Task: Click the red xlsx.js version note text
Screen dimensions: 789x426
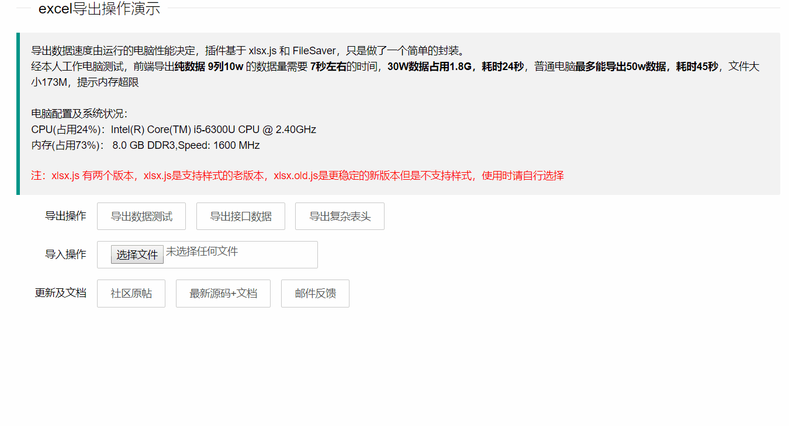Action: 298,175
